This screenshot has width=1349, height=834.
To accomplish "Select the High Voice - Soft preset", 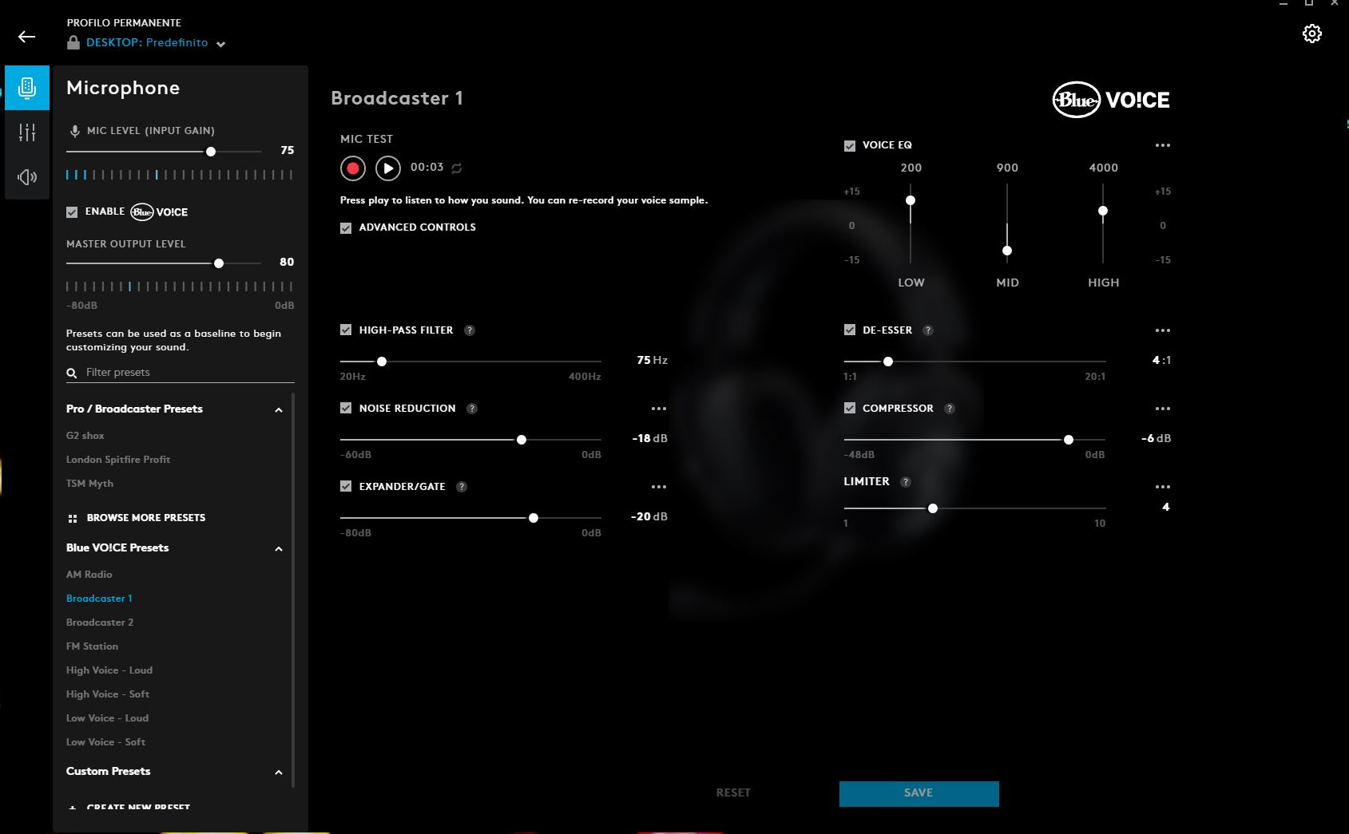I will [x=108, y=694].
